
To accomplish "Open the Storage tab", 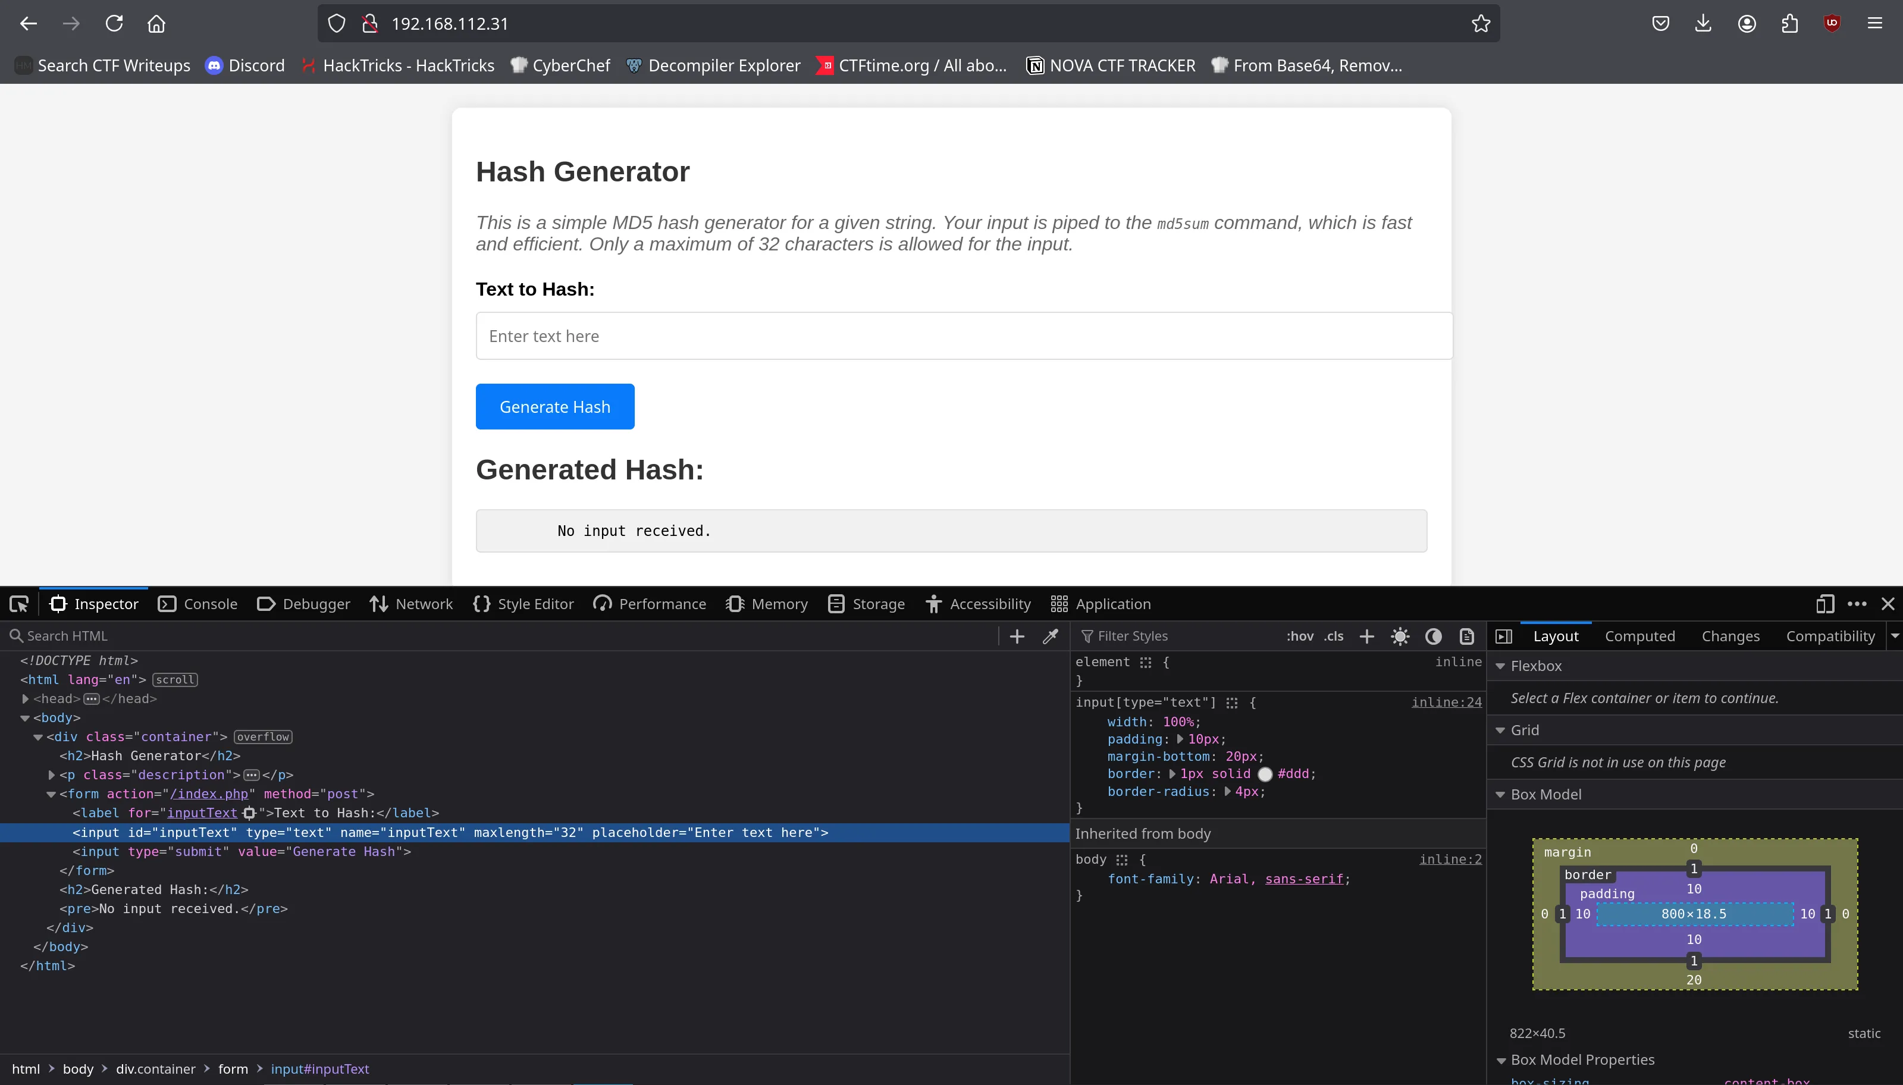I will click(x=867, y=604).
